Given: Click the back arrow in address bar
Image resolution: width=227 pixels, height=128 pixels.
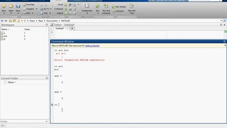Looking at the screenshot, I should 2,21.
